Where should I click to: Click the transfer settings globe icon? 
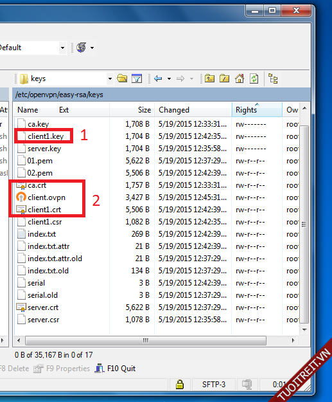pyautogui.click(x=82, y=48)
